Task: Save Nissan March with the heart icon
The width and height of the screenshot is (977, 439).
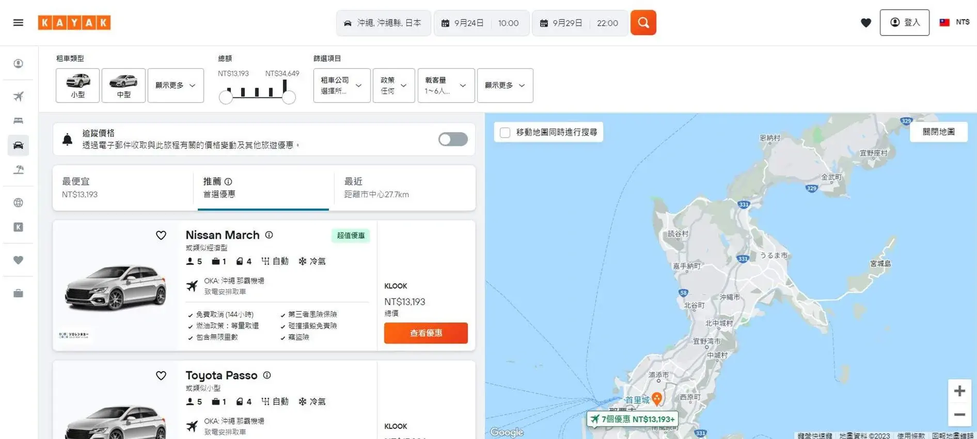Action: [161, 235]
